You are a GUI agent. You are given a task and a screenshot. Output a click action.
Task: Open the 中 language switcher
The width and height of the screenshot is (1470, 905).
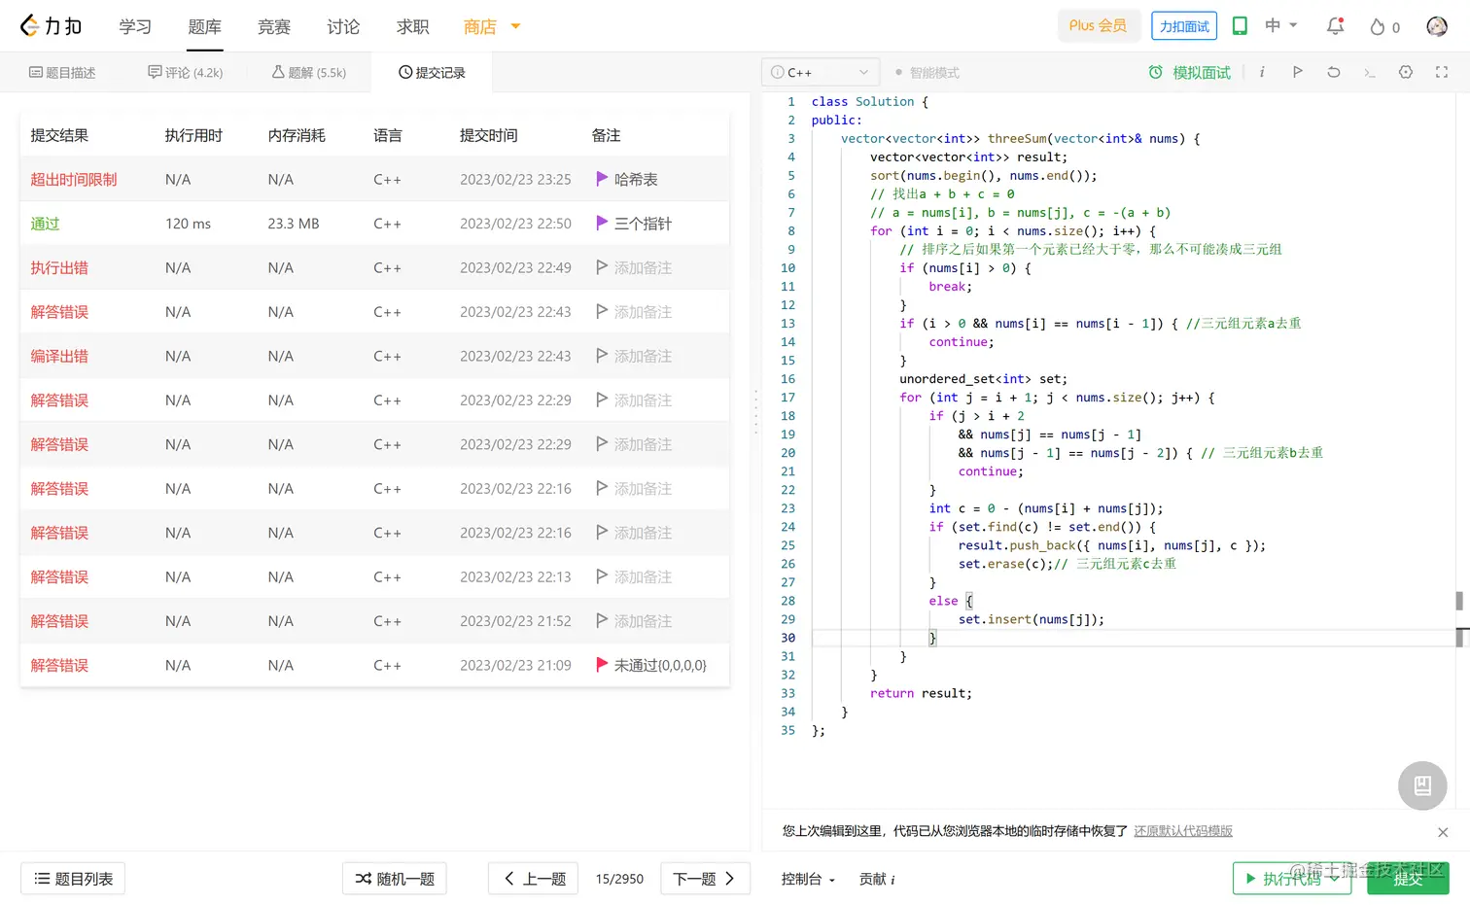point(1281,25)
